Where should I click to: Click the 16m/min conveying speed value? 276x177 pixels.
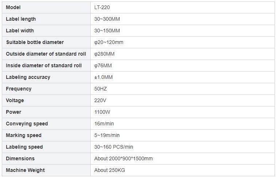click(104, 124)
